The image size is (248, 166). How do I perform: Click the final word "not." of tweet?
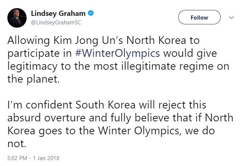tap(15, 143)
